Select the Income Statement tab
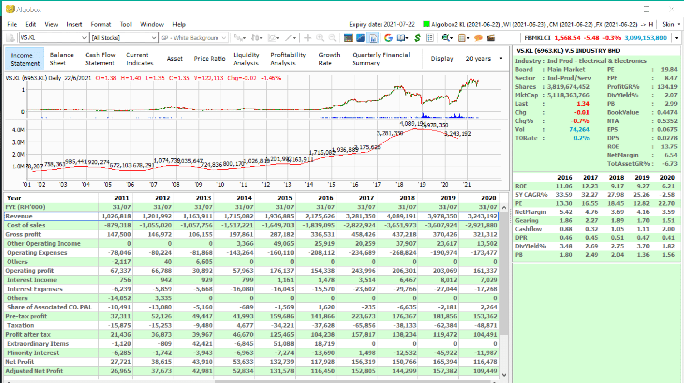Viewport: 684px width, 383px height. [25, 59]
